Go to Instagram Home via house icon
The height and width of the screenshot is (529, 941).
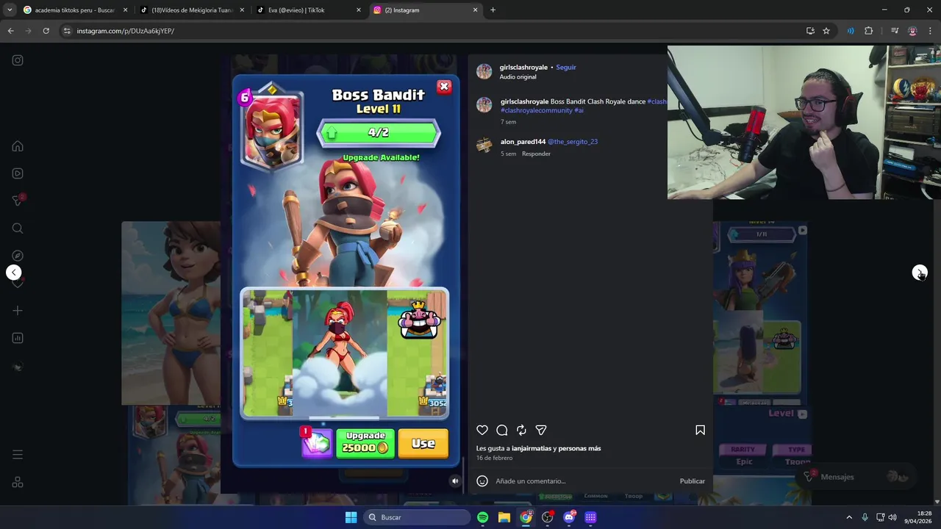(x=18, y=146)
